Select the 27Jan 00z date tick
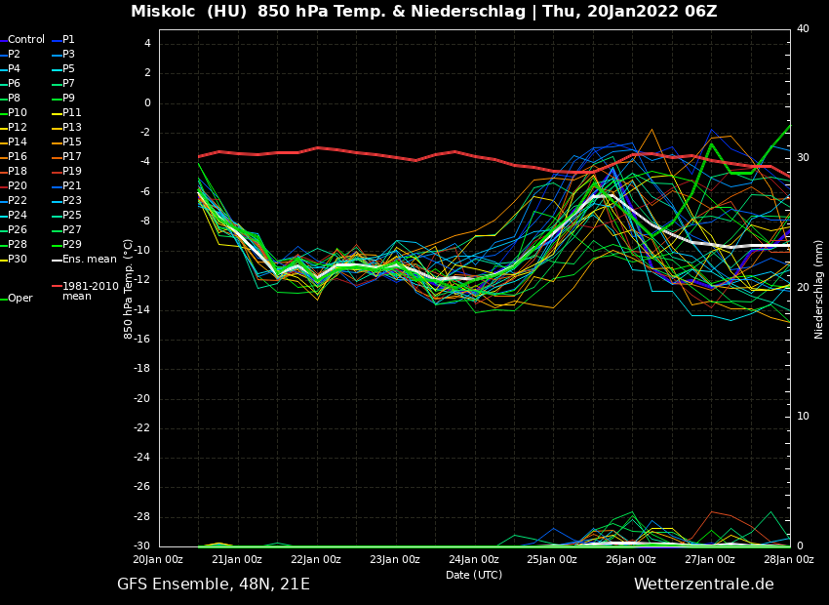The width and height of the screenshot is (829, 605). pos(710,560)
